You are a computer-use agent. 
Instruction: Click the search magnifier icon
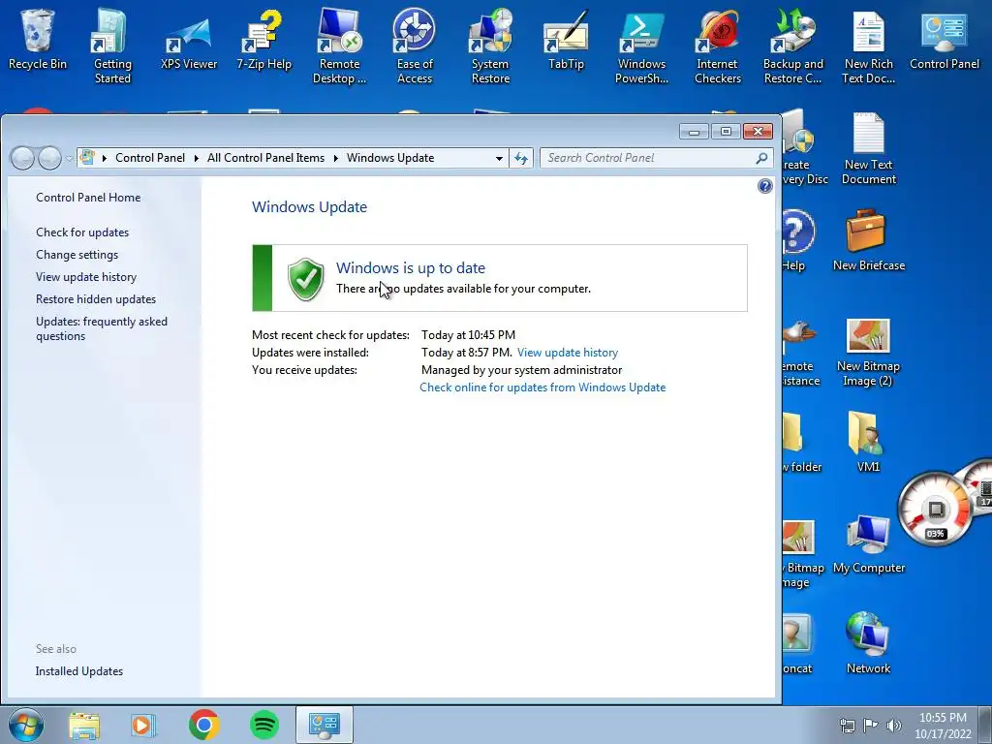(x=761, y=158)
